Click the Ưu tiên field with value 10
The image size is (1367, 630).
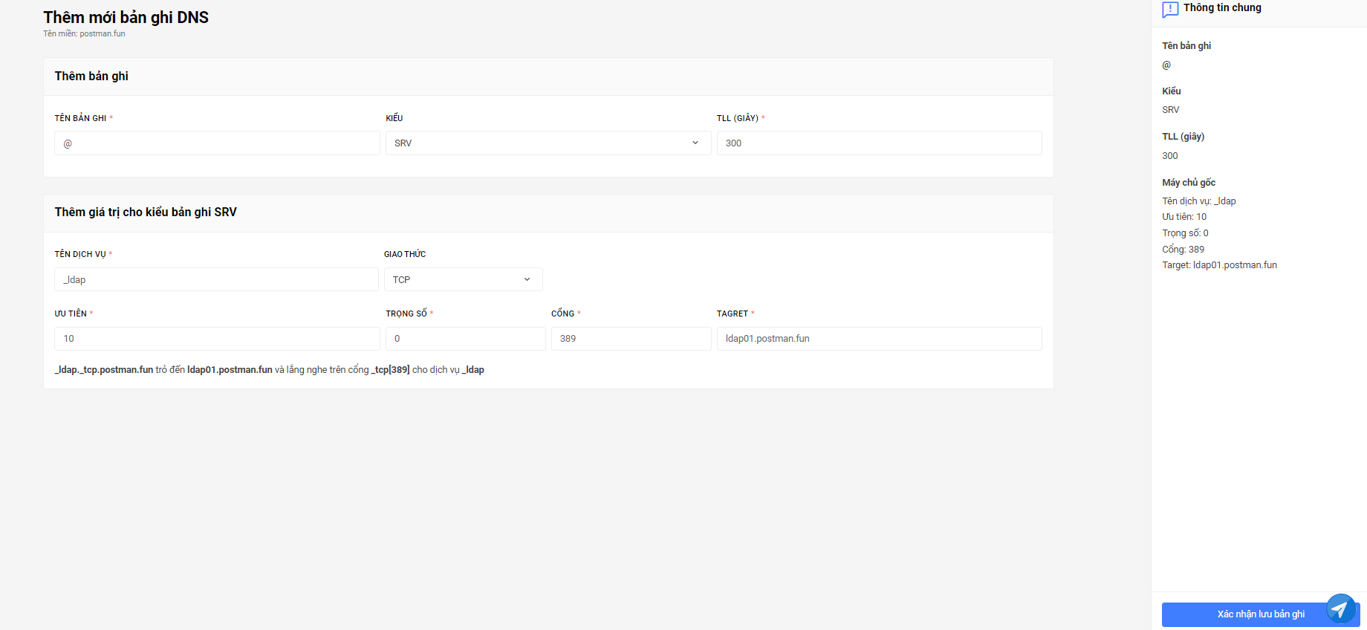click(x=217, y=339)
